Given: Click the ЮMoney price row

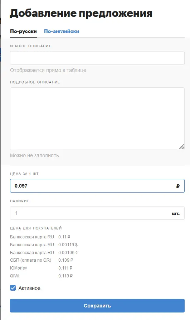Looking at the screenshot, I should click(x=41, y=268).
